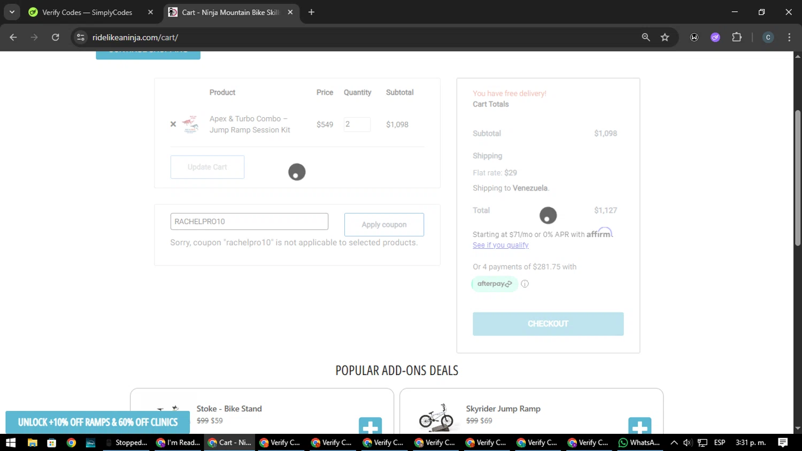Click the You have free delivery! notice
The height and width of the screenshot is (451, 802).
510,93
